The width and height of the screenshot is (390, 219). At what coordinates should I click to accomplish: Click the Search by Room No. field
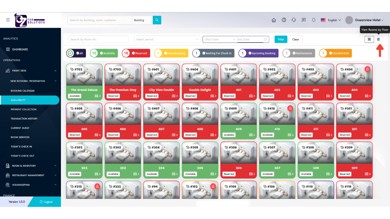point(98,39)
